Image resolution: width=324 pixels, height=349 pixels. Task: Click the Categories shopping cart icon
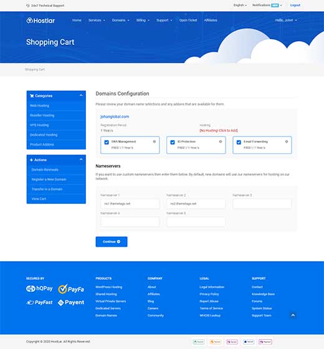(x=32, y=96)
